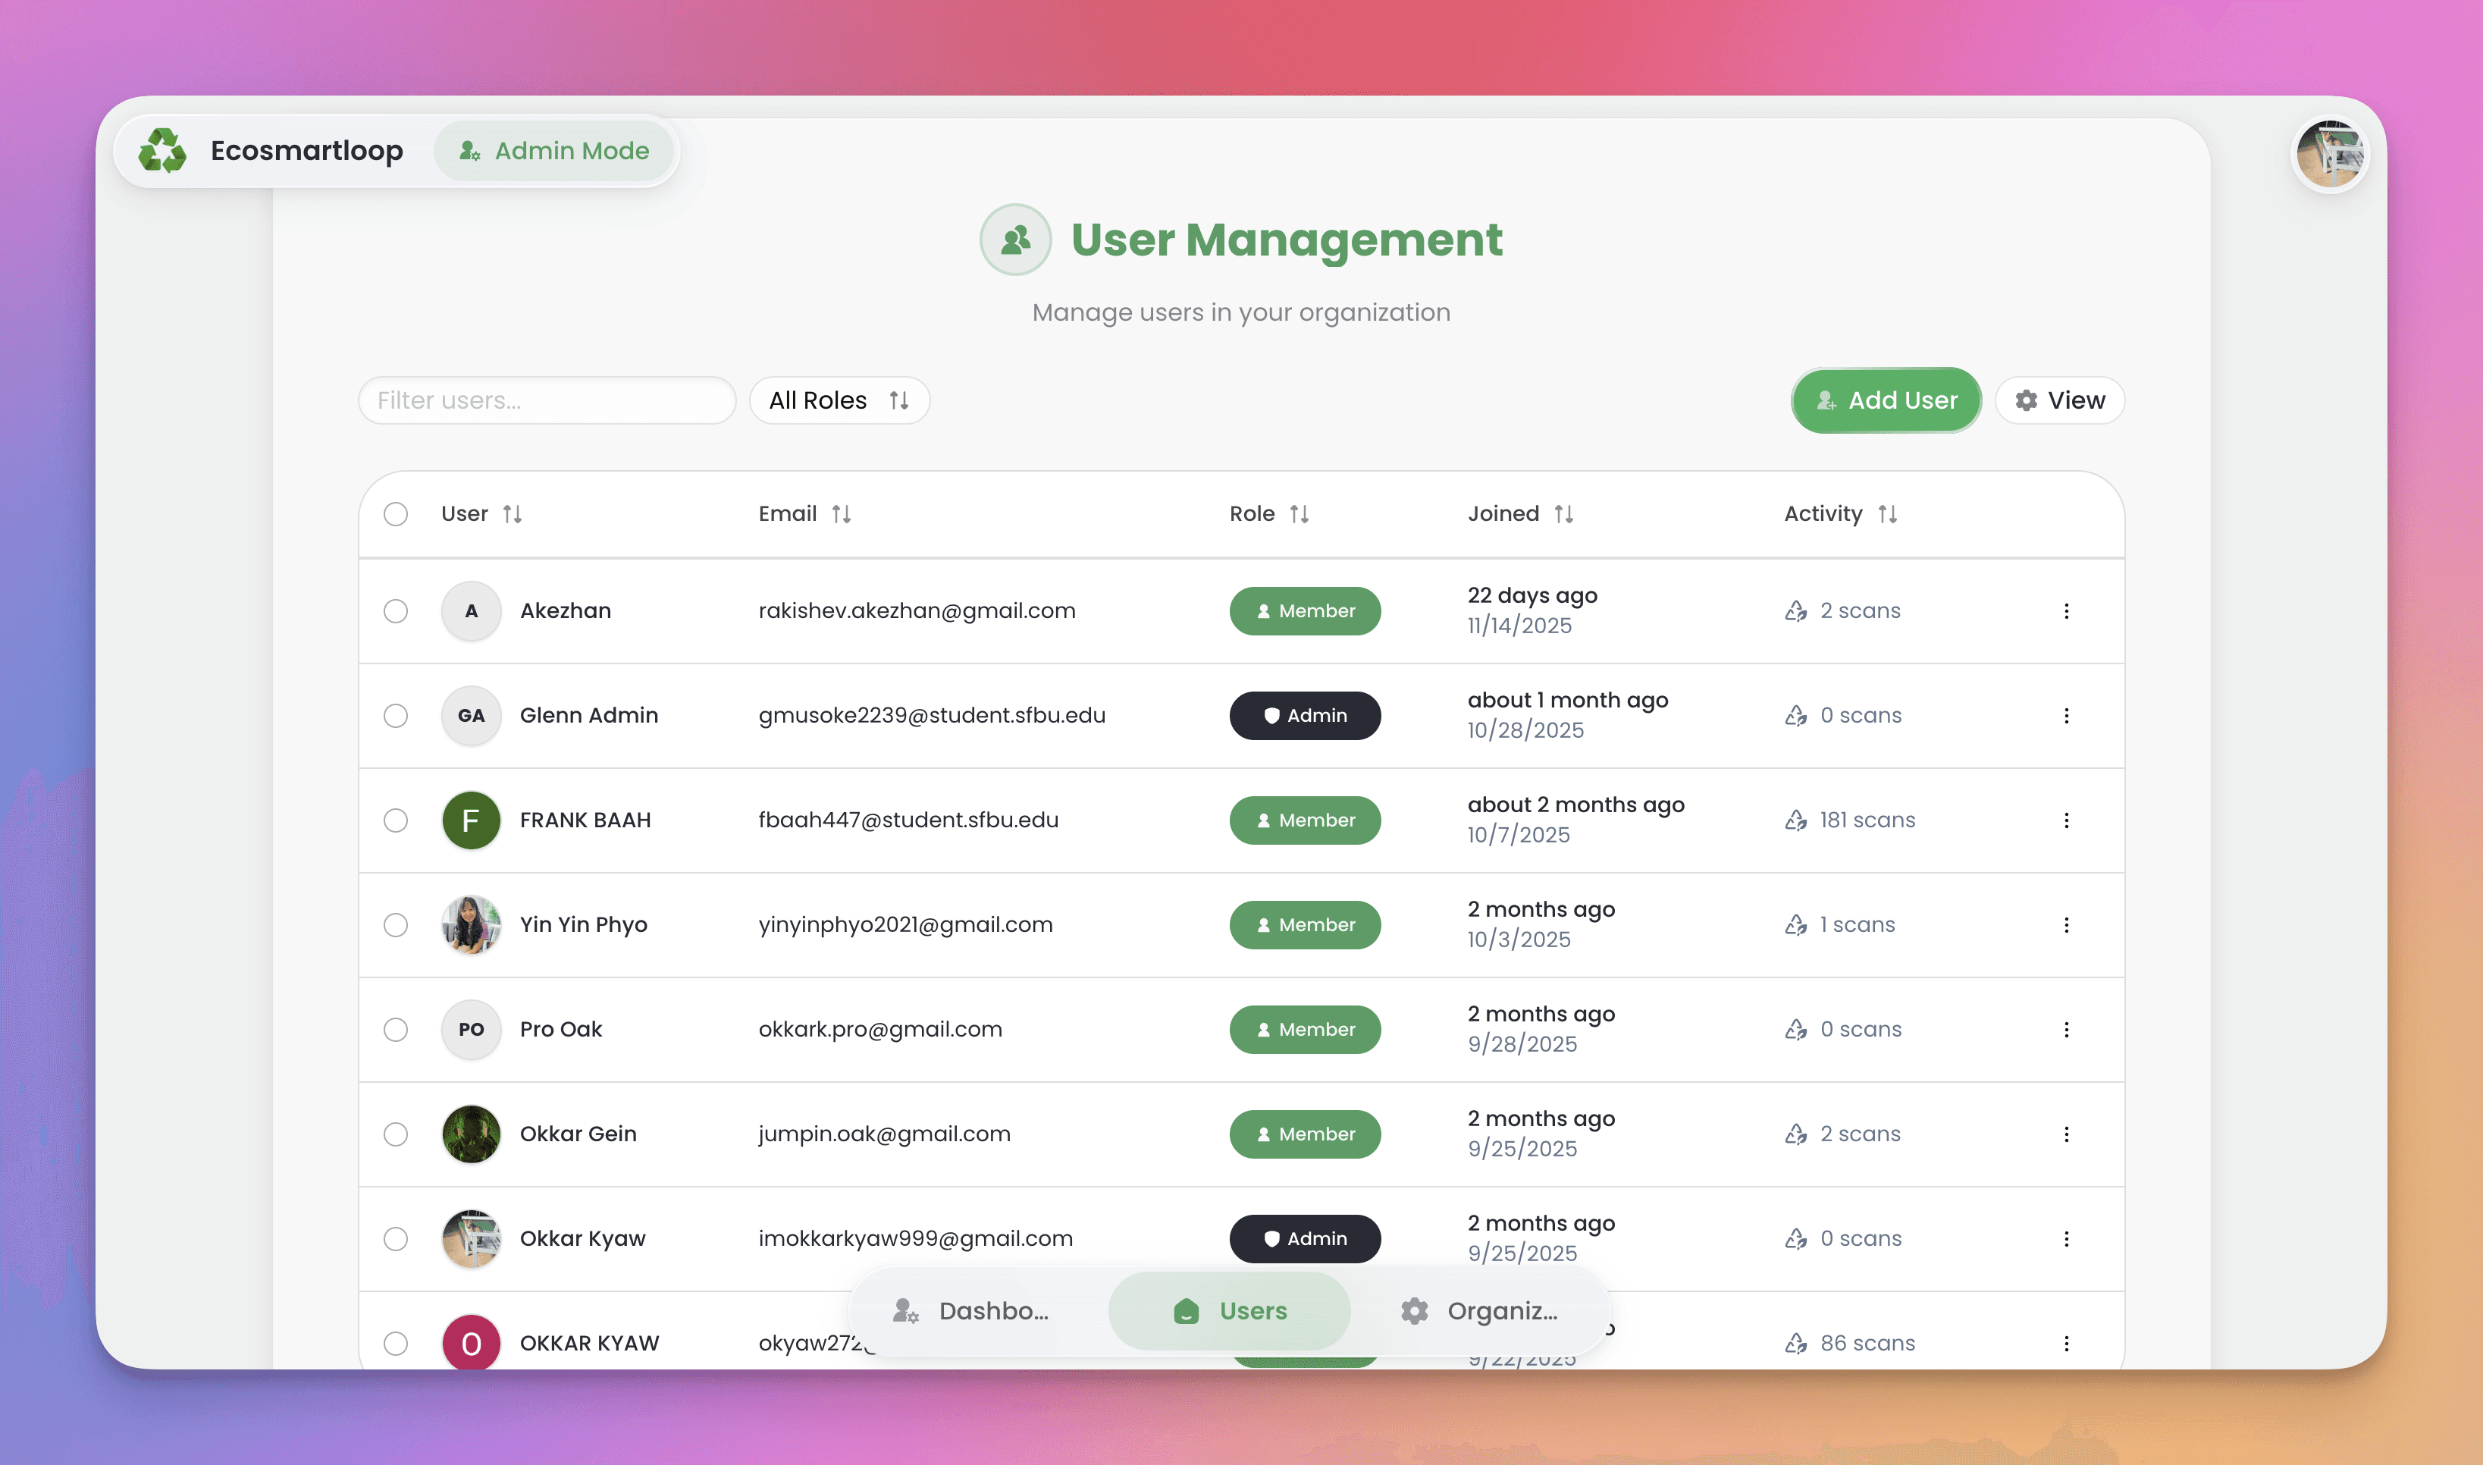Image resolution: width=2483 pixels, height=1465 pixels.
Task: Select the checkbox for Pro Oak
Action: click(396, 1030)
